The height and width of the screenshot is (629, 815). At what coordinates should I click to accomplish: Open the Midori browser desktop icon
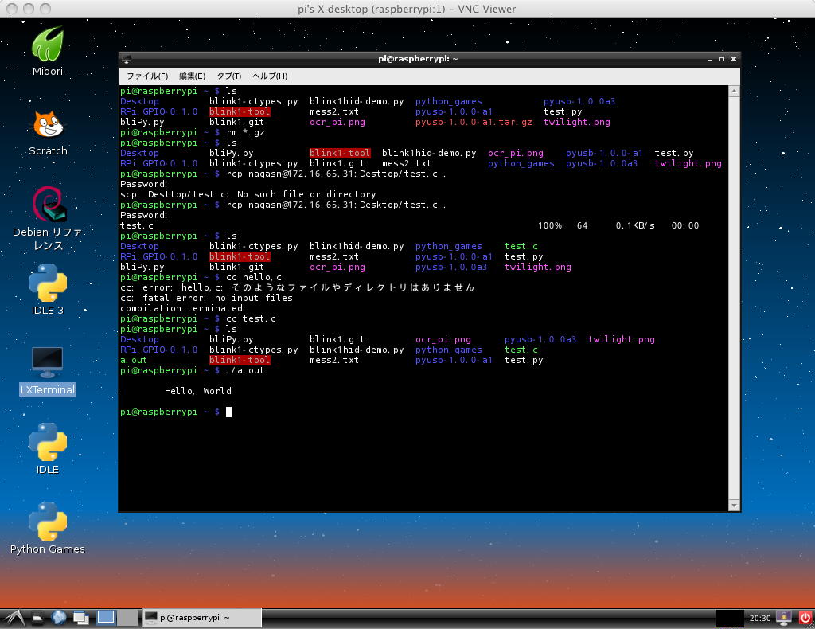[x=47, y=51]
